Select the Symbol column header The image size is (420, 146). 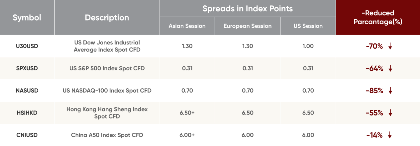click(x=27, y=18)
